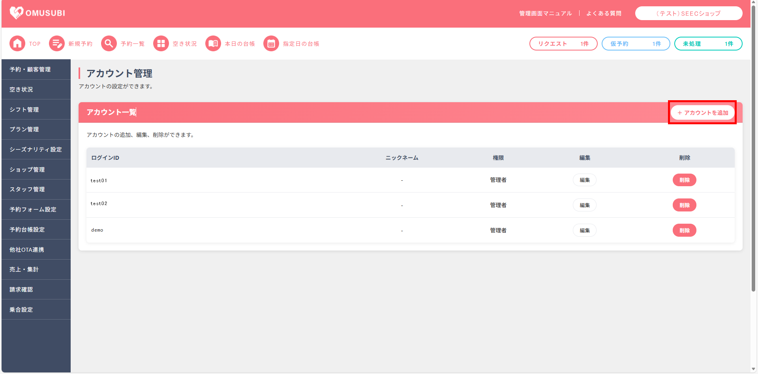Delete the test02 account

coord(684,205)
